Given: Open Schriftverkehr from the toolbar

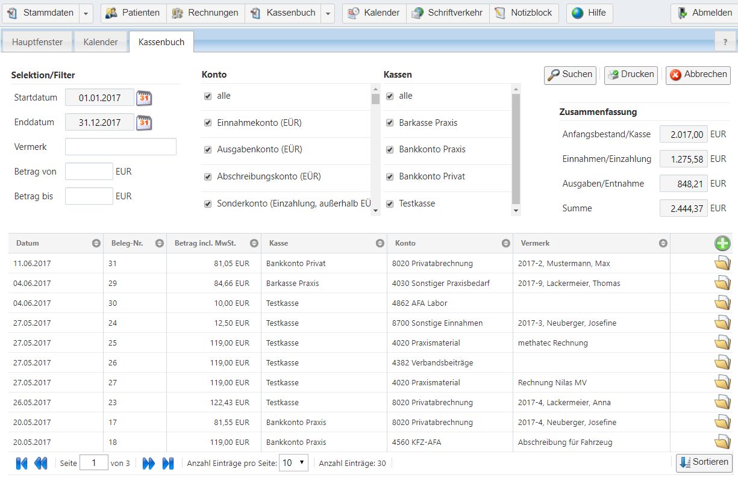Looking at the screenshot, I should (448, 13).
